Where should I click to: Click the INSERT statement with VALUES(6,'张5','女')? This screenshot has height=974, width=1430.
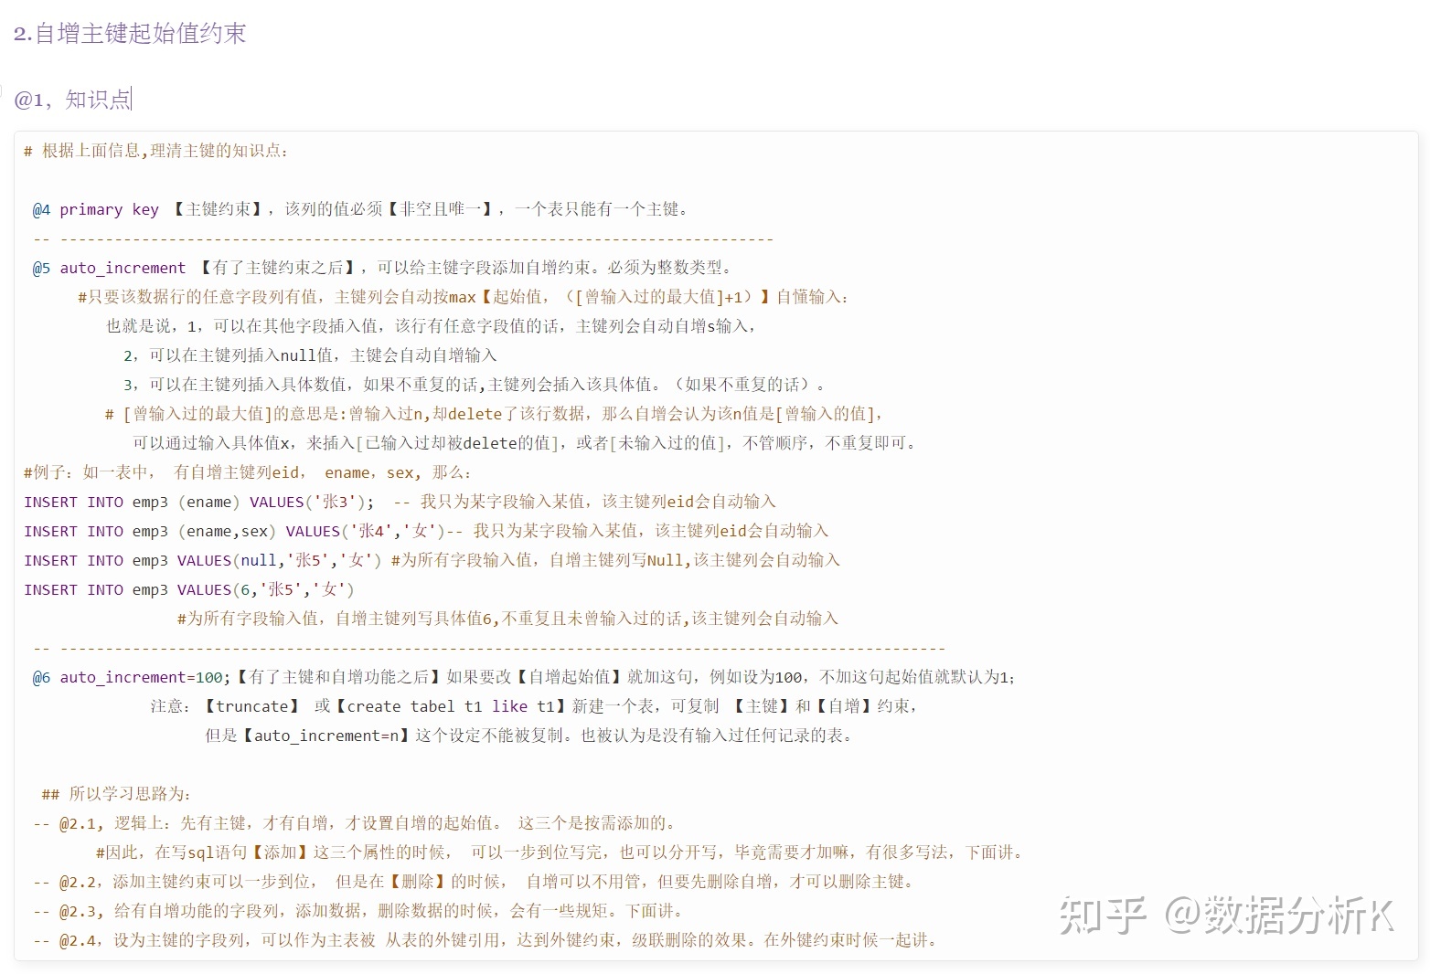tap(189, 589)
